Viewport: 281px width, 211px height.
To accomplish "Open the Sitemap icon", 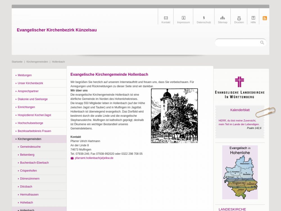I will (x=223, y=18).
